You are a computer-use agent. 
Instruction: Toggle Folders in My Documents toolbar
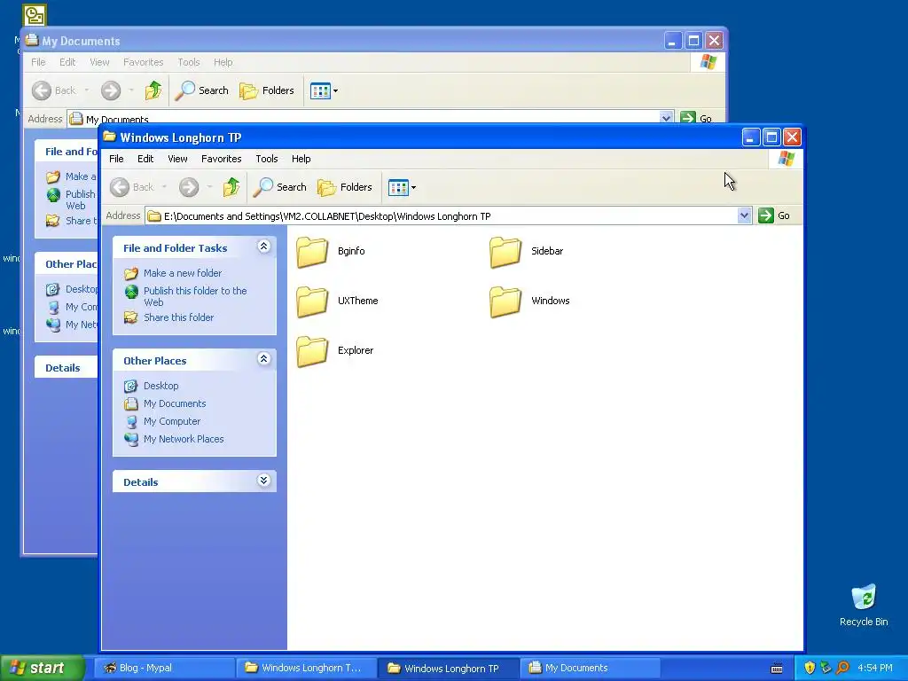pos(266,90)
